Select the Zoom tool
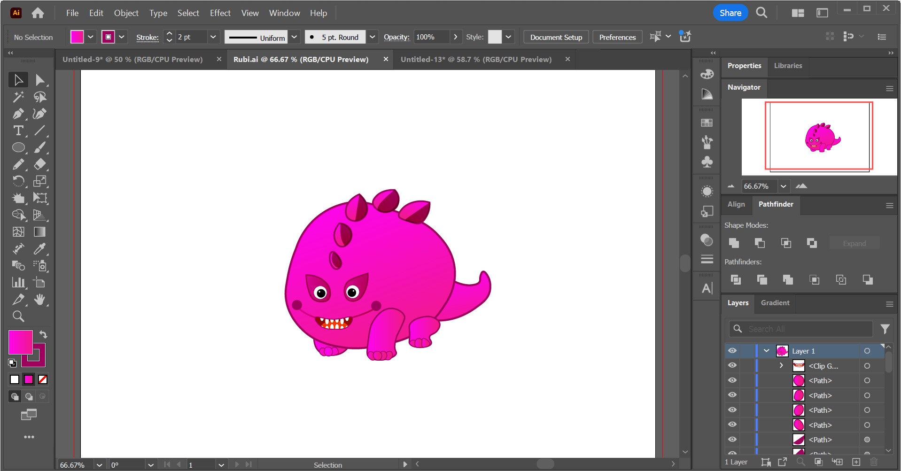 click(x=18, y=317)
